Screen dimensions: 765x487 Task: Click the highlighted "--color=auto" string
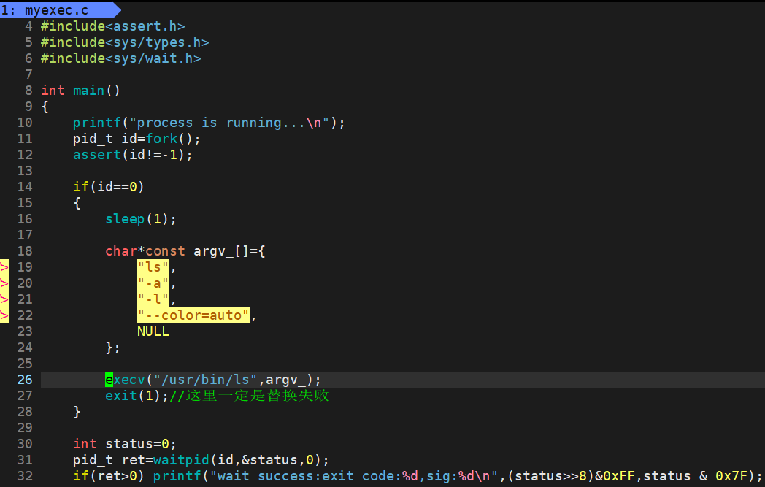tap(193, 315)
